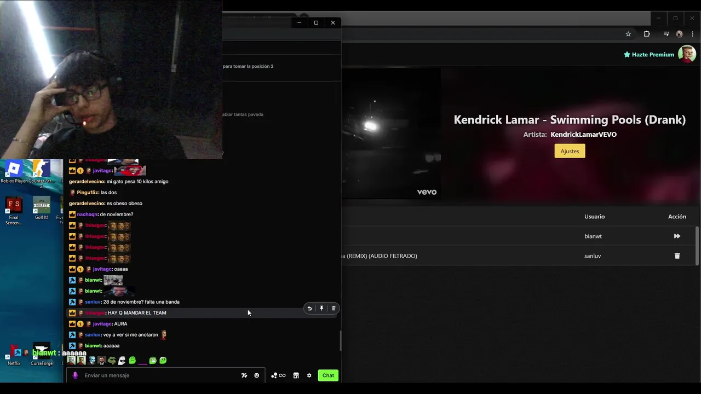Click gerardelvecino in mi gato pesa message
This screenshot has width=701, height=394.
click(87, 182)
